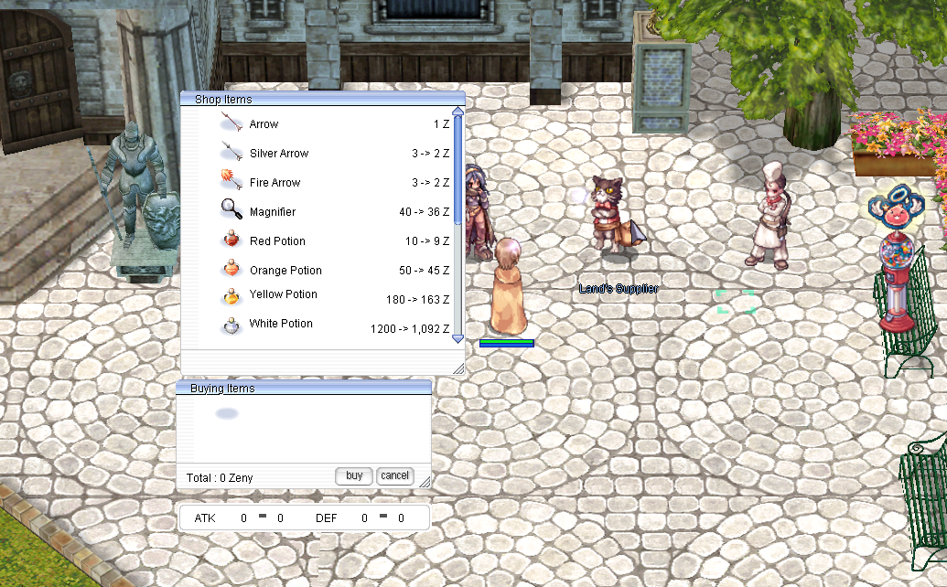Talk to the chef NPC

tap(769, 216)
